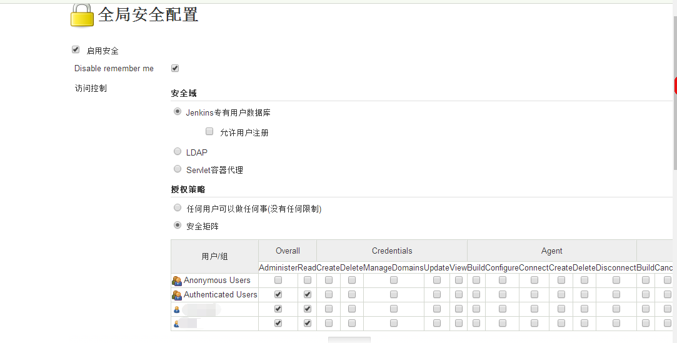The height and width of the screenshot is (343, 677).
Task: Click the yellow padlock icon beside 全局安全配置
Action: (82, 16)
